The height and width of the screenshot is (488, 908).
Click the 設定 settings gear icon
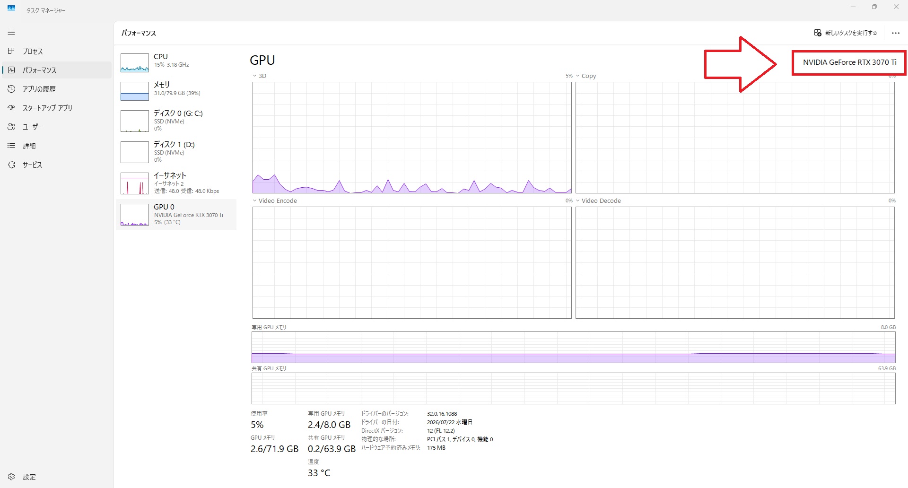click(11, 477)
